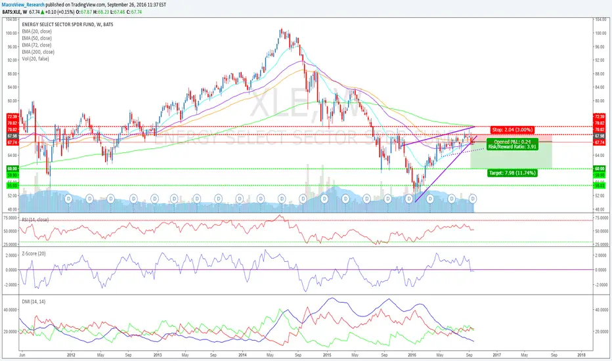Click the 2016 label on the time axis
612x361 pixels.
point(412,355)
